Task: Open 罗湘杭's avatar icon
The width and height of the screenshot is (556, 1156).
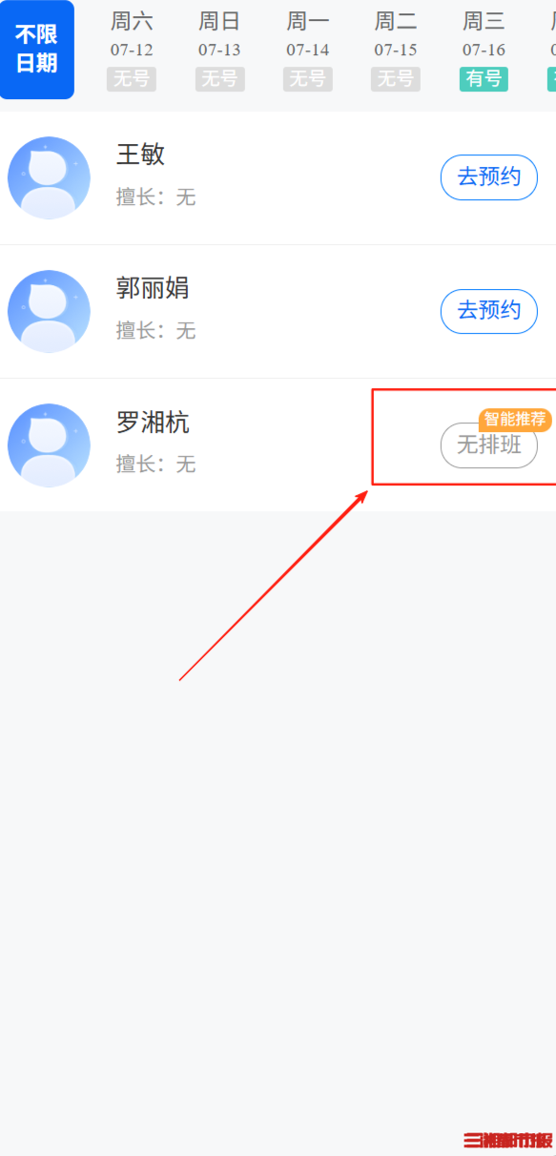Action: click(49, 445)
